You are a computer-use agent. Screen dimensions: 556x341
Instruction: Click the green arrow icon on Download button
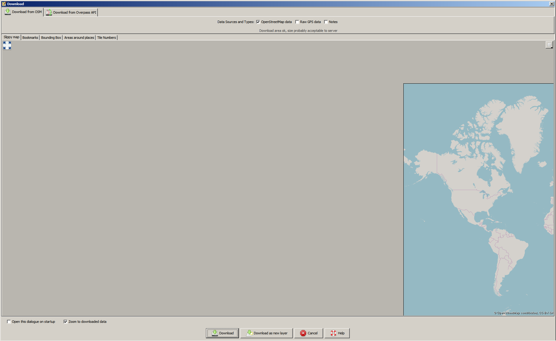tap(215, 333)
